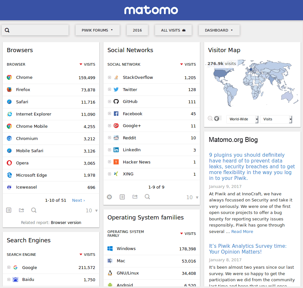
Task: Click the GitHub icon in Social Networks
Action: click(116, 101)
